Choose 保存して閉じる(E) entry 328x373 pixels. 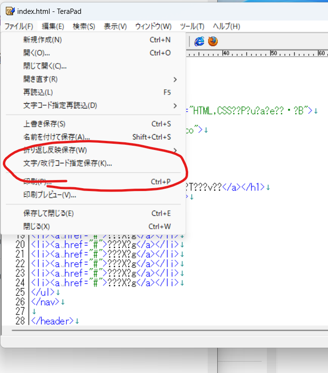[93, 213]
